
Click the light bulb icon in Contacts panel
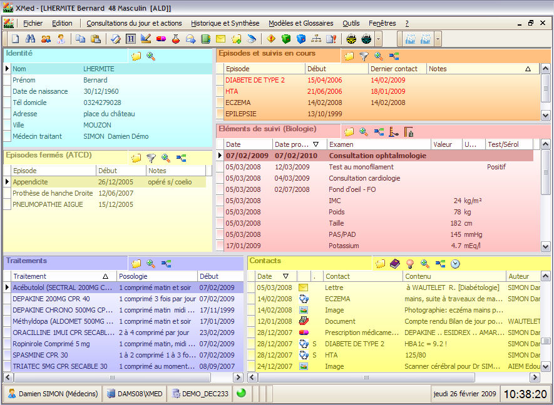(410, 264)
